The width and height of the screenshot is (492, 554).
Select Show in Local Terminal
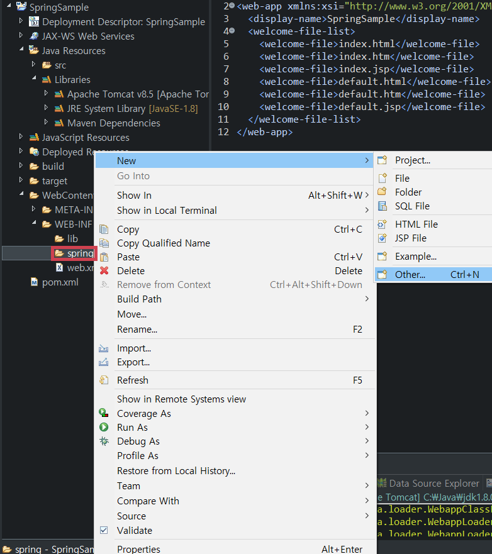tap(235, 211)
